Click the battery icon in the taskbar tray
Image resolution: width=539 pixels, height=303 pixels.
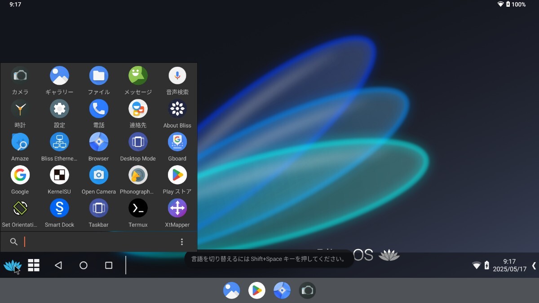coord(487,265)
